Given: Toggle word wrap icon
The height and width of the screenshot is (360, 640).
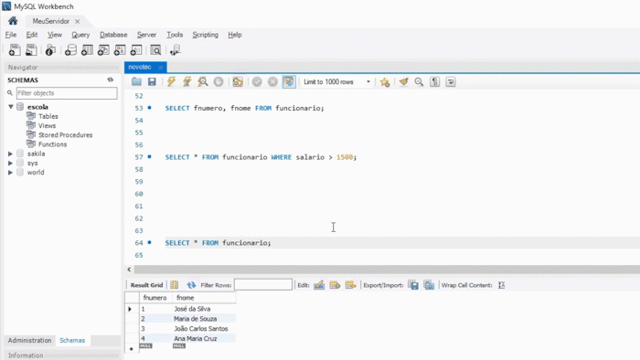Looking at the screenshot, I should (x=451, y=81).
